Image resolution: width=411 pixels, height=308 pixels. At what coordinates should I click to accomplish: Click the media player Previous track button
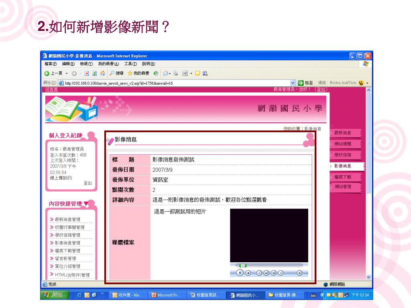point(259,273)
